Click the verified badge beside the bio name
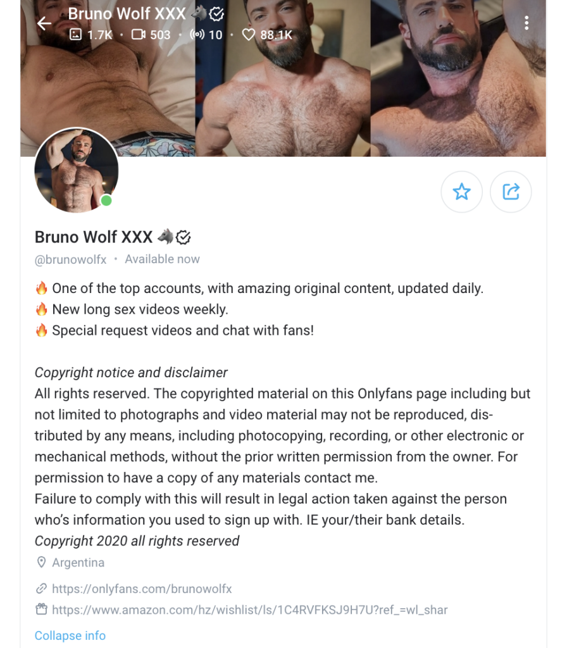Image resolution: width=567 pixels, height=648 pixels. tap(184, 237)
